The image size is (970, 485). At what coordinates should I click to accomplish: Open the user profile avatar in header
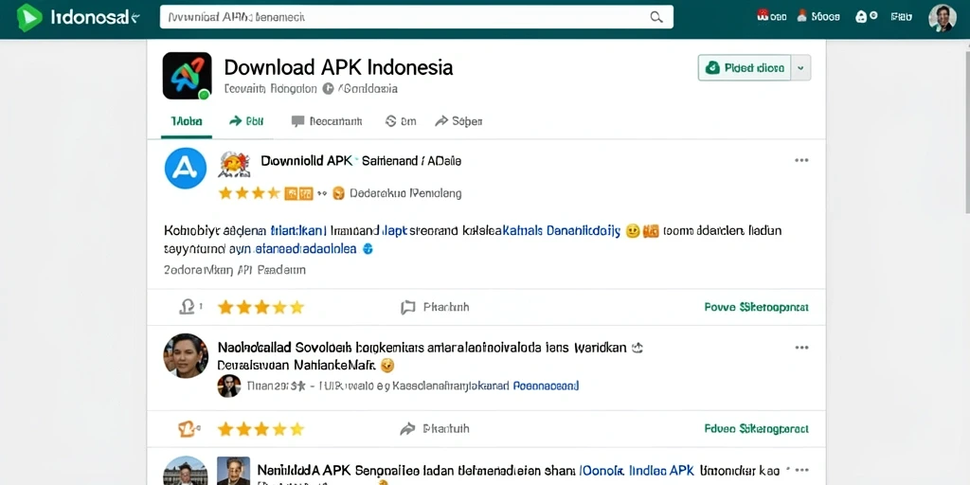tap(943, 18)
